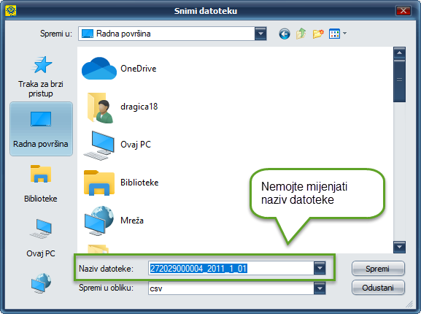Click the scrollbar up arrow
Screen dimensions: 421x314
click(x=399, y=53)
